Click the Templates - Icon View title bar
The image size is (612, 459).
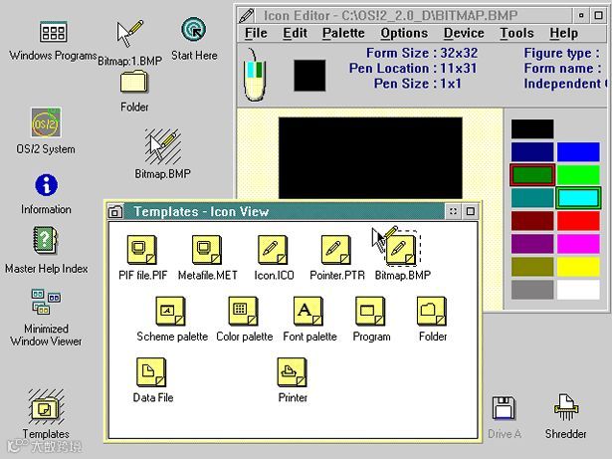285,211
